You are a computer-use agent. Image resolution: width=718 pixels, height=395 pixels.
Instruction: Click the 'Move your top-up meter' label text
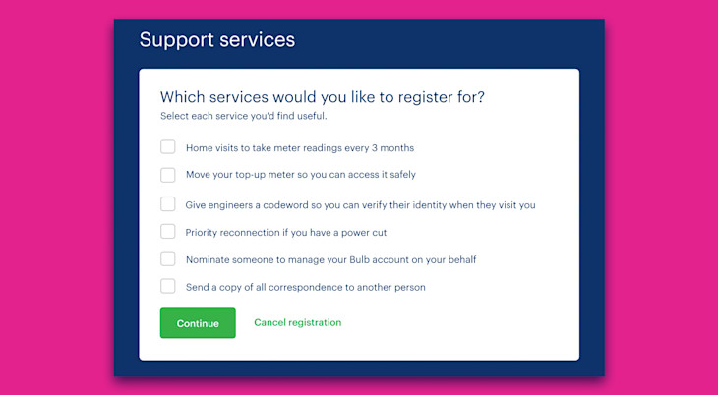point(301,175)
